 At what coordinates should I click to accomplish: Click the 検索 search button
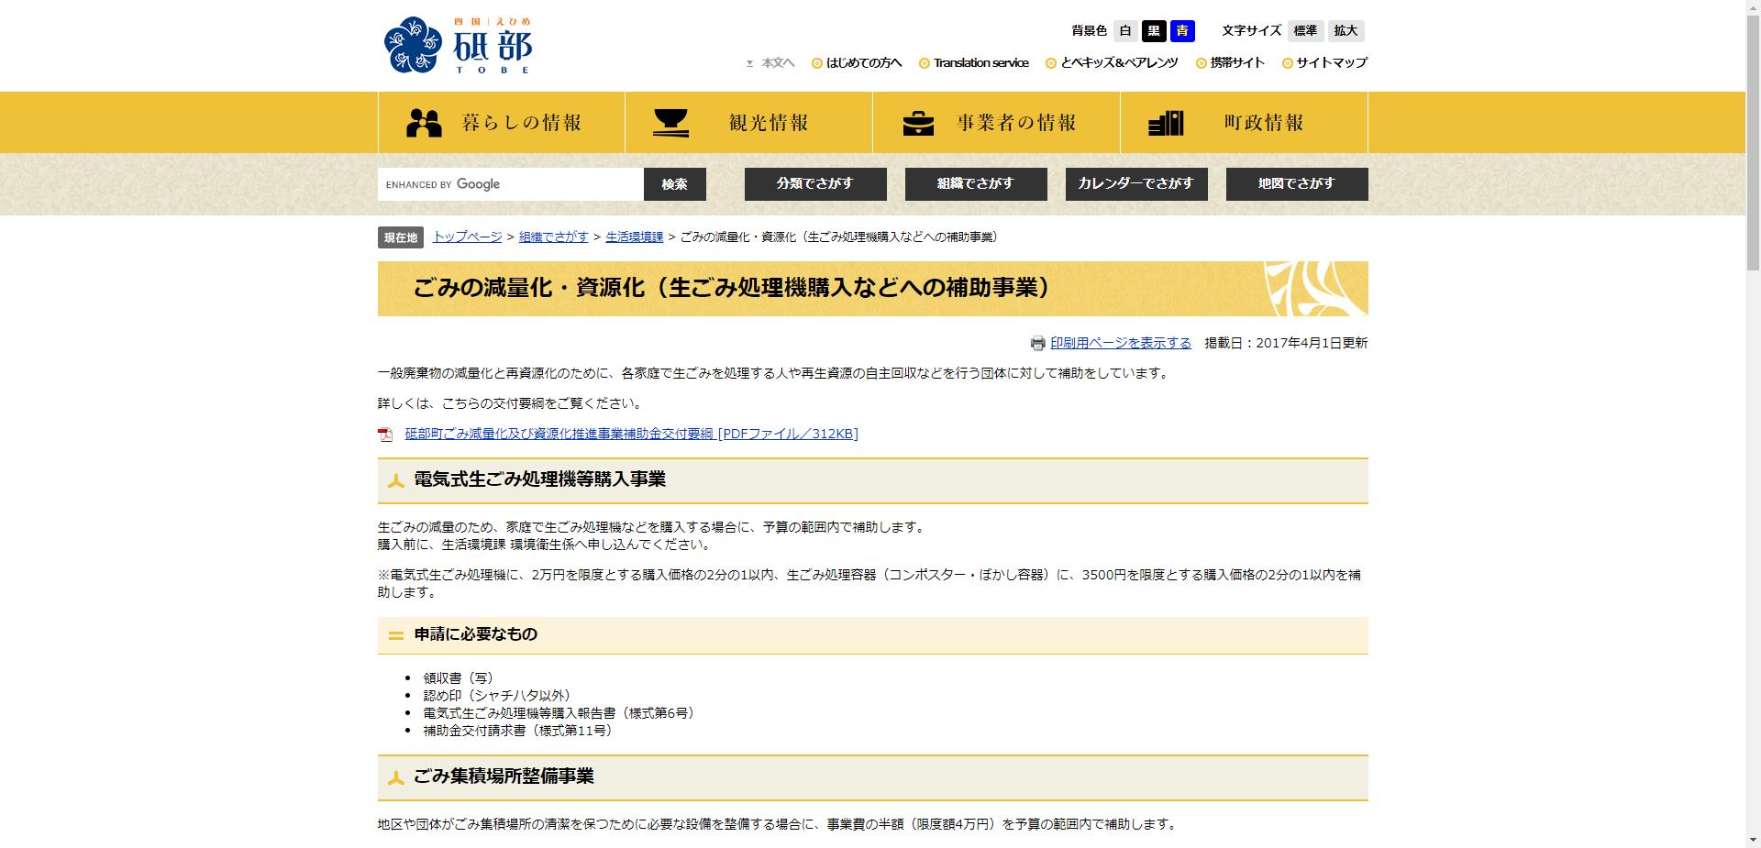pyautogui.click(x=675, y=183)
